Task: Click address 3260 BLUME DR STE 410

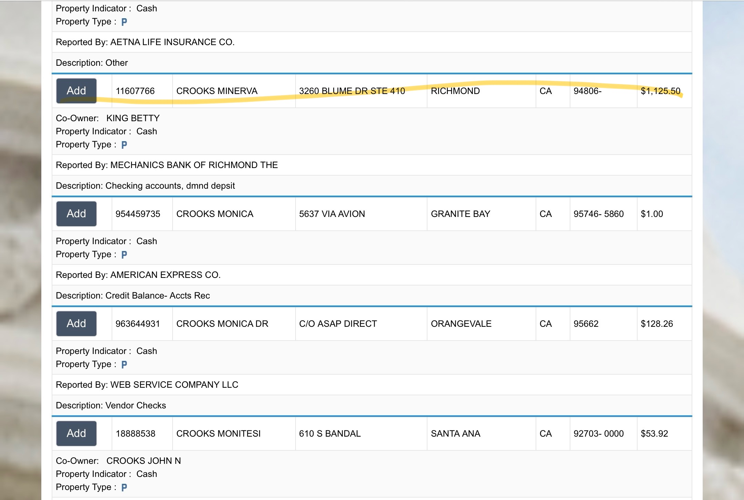Action: tap(352, 91)
